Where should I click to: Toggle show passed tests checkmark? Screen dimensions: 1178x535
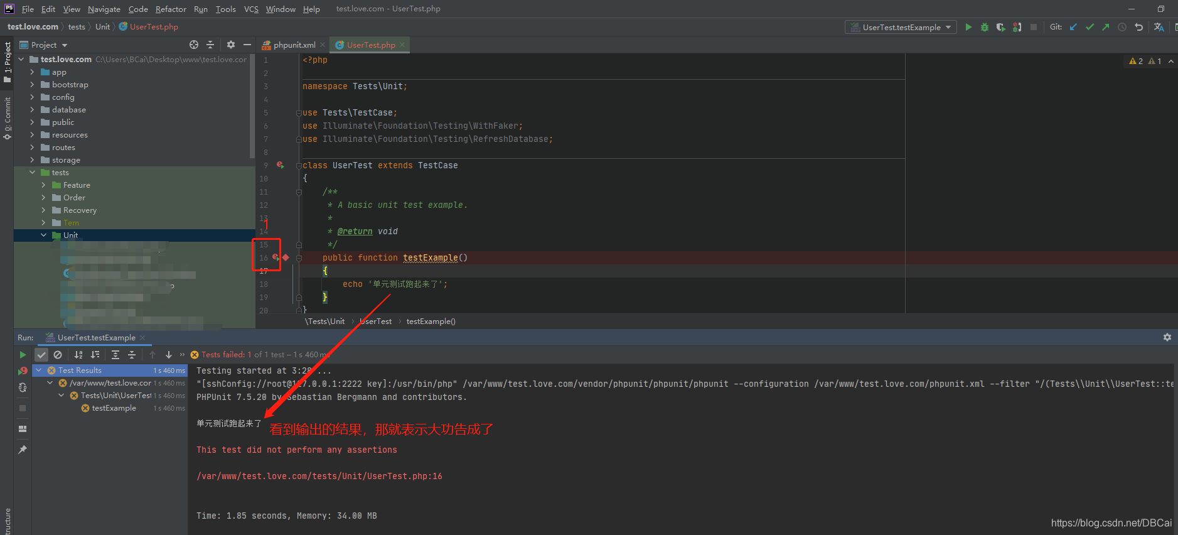[x=41, y=355]
